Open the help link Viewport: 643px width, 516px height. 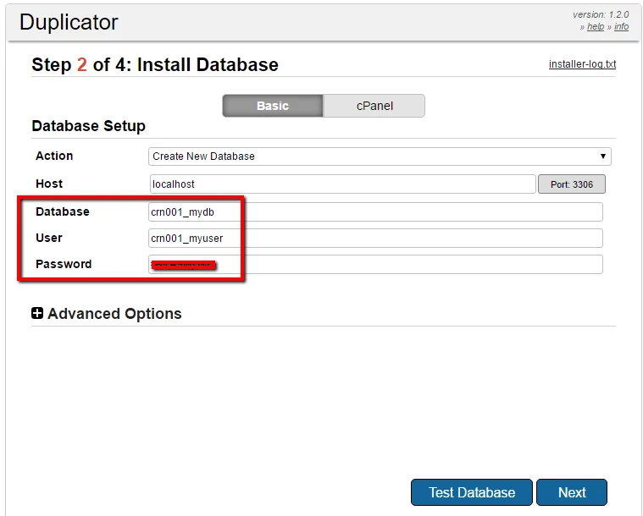pos(596,26)
